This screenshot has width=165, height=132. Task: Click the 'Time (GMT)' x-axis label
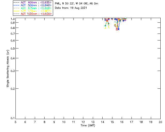coord(88,125)
